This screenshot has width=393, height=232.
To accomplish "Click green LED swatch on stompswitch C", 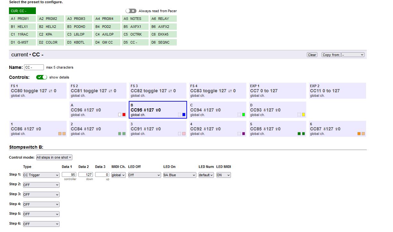I will click(244, 115).
